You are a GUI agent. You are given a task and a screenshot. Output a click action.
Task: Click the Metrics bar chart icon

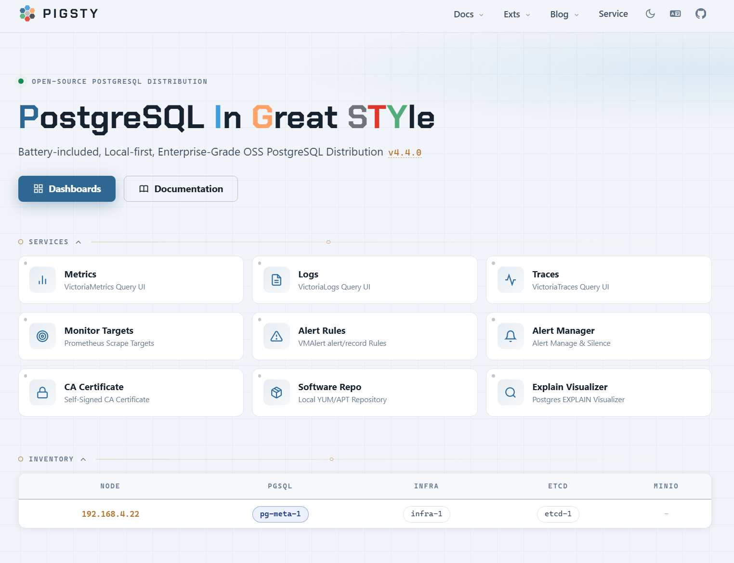click(42, 280)
